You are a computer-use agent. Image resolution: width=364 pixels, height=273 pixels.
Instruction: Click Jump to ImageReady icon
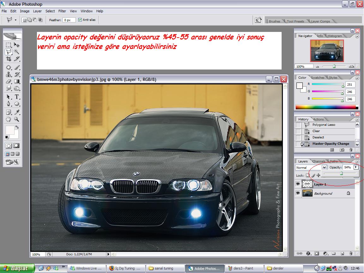point(13,162)
